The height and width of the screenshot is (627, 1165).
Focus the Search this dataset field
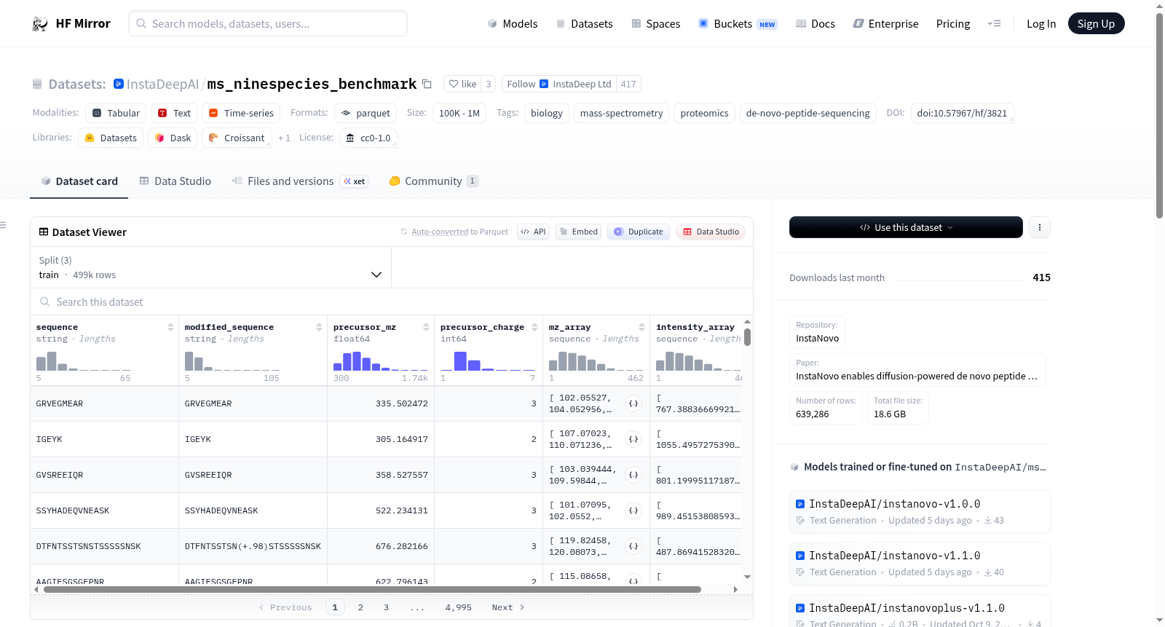pyautogui.click(x=392, y=302)
